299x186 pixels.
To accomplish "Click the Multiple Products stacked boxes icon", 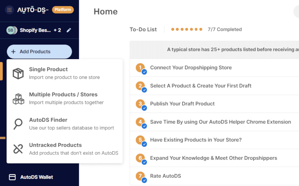I will (x=18, y=99).
